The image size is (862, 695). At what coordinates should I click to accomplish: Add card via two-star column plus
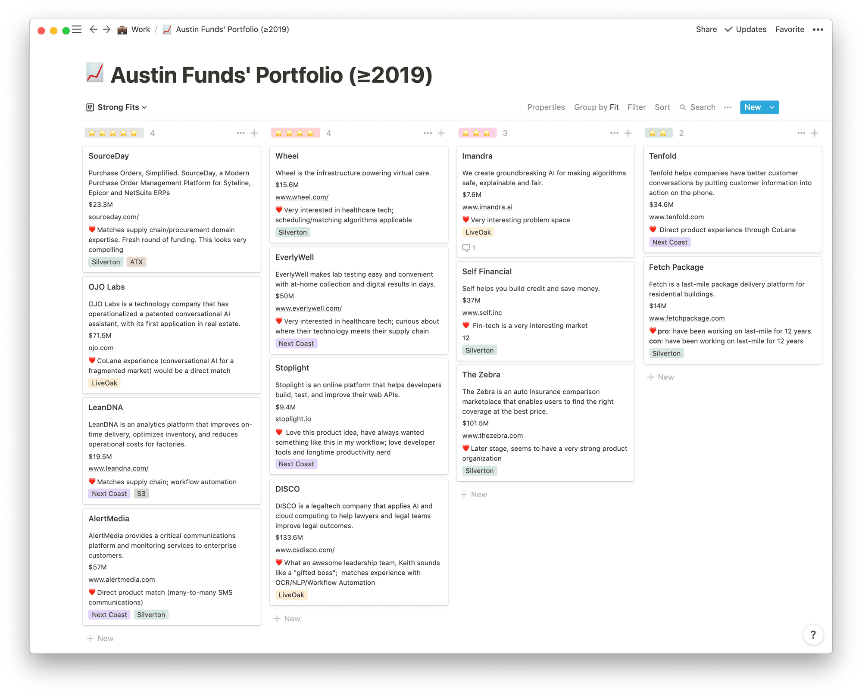click(815, 133)
